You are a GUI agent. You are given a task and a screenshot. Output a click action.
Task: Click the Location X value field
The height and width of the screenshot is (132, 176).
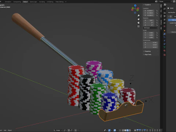(149, 11)
